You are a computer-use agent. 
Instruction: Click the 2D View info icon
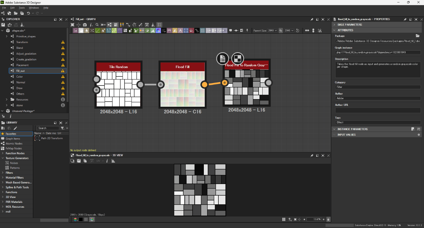coord(107,161)
